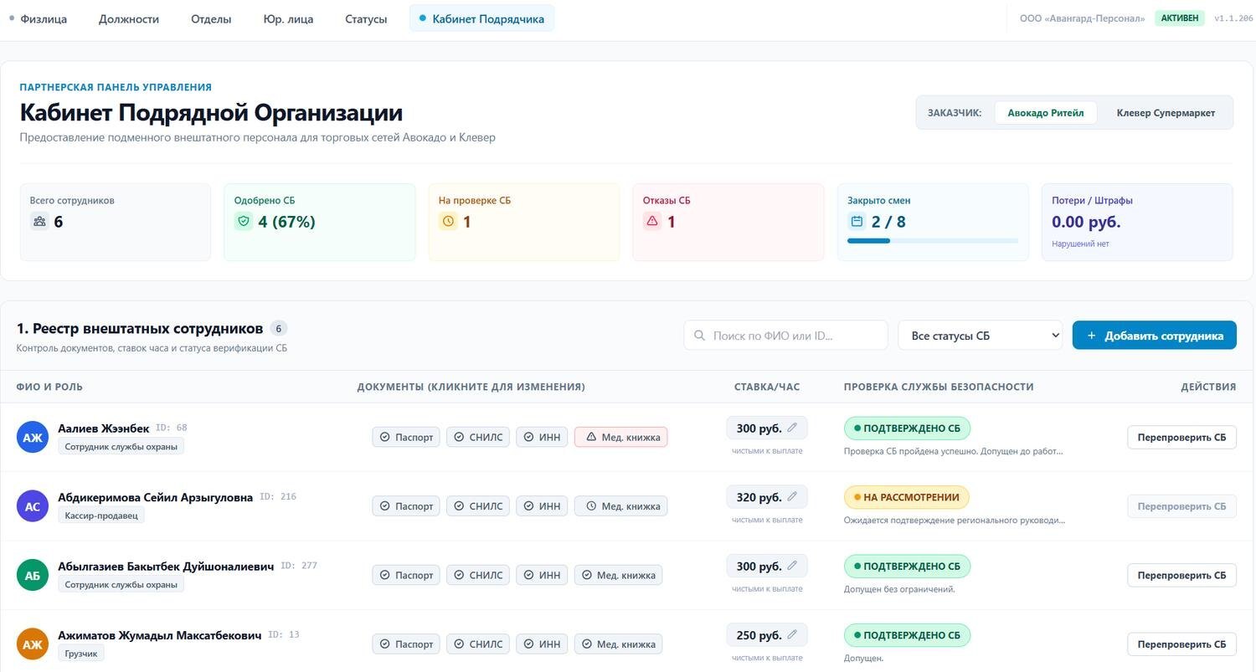Screen dimensions: 1256x672
Task: Toggle ИНН document for Аалиев Жээнбек
Action: (x=542, y=437)
